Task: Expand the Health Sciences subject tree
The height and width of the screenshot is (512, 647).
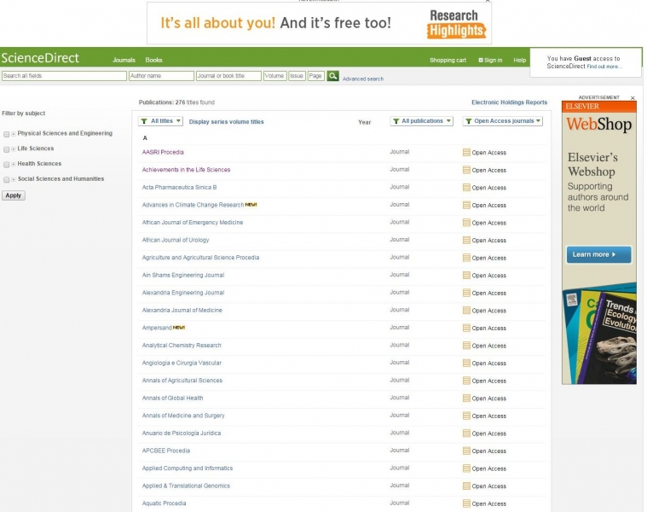Action: [x=13, y=165]
